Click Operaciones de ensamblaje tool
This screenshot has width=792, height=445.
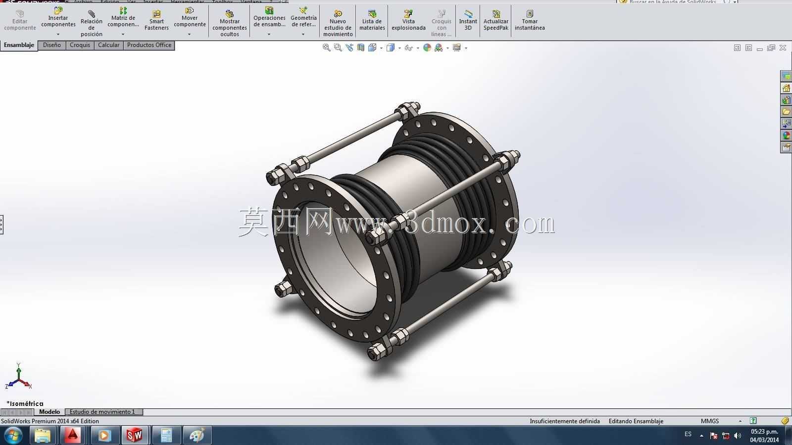[x=269, y=18]
